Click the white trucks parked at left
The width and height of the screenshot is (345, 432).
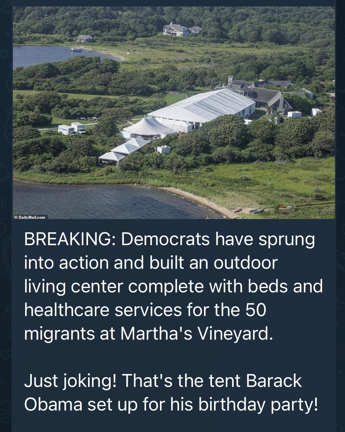click(x=72, y=128)
